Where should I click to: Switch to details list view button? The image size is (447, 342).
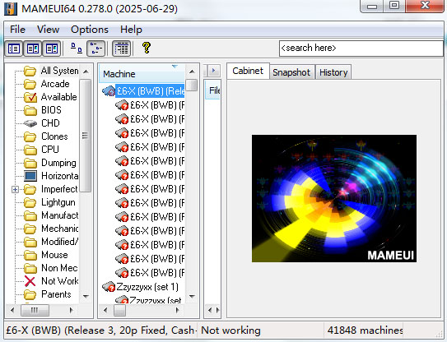122,49
